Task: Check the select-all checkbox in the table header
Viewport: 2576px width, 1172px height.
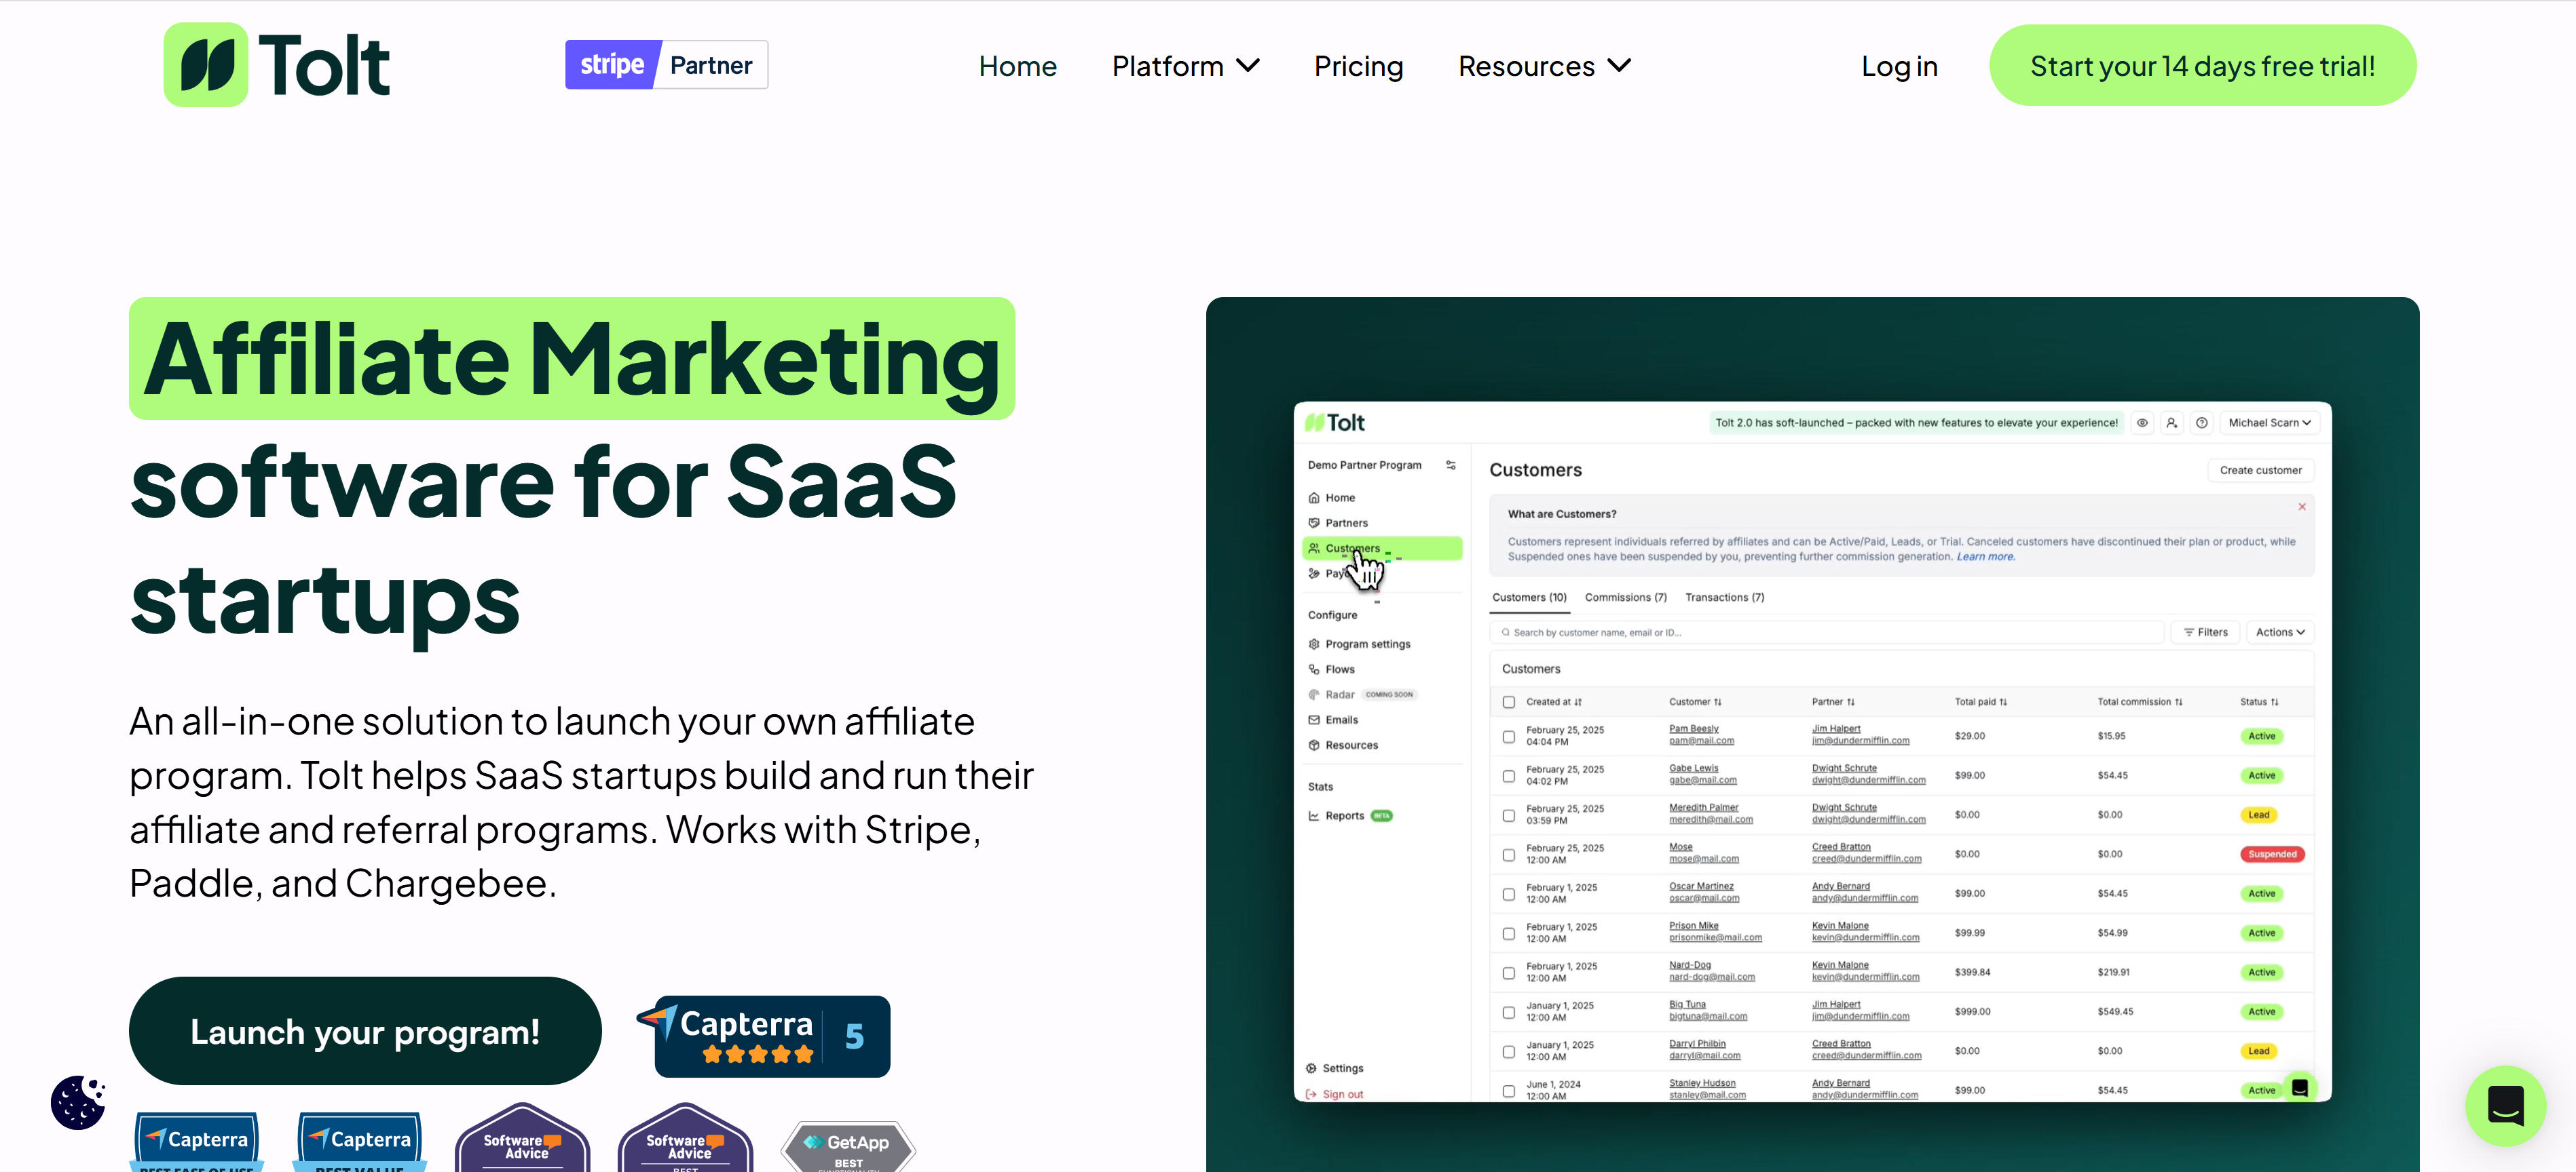Action: point(1509,701)
